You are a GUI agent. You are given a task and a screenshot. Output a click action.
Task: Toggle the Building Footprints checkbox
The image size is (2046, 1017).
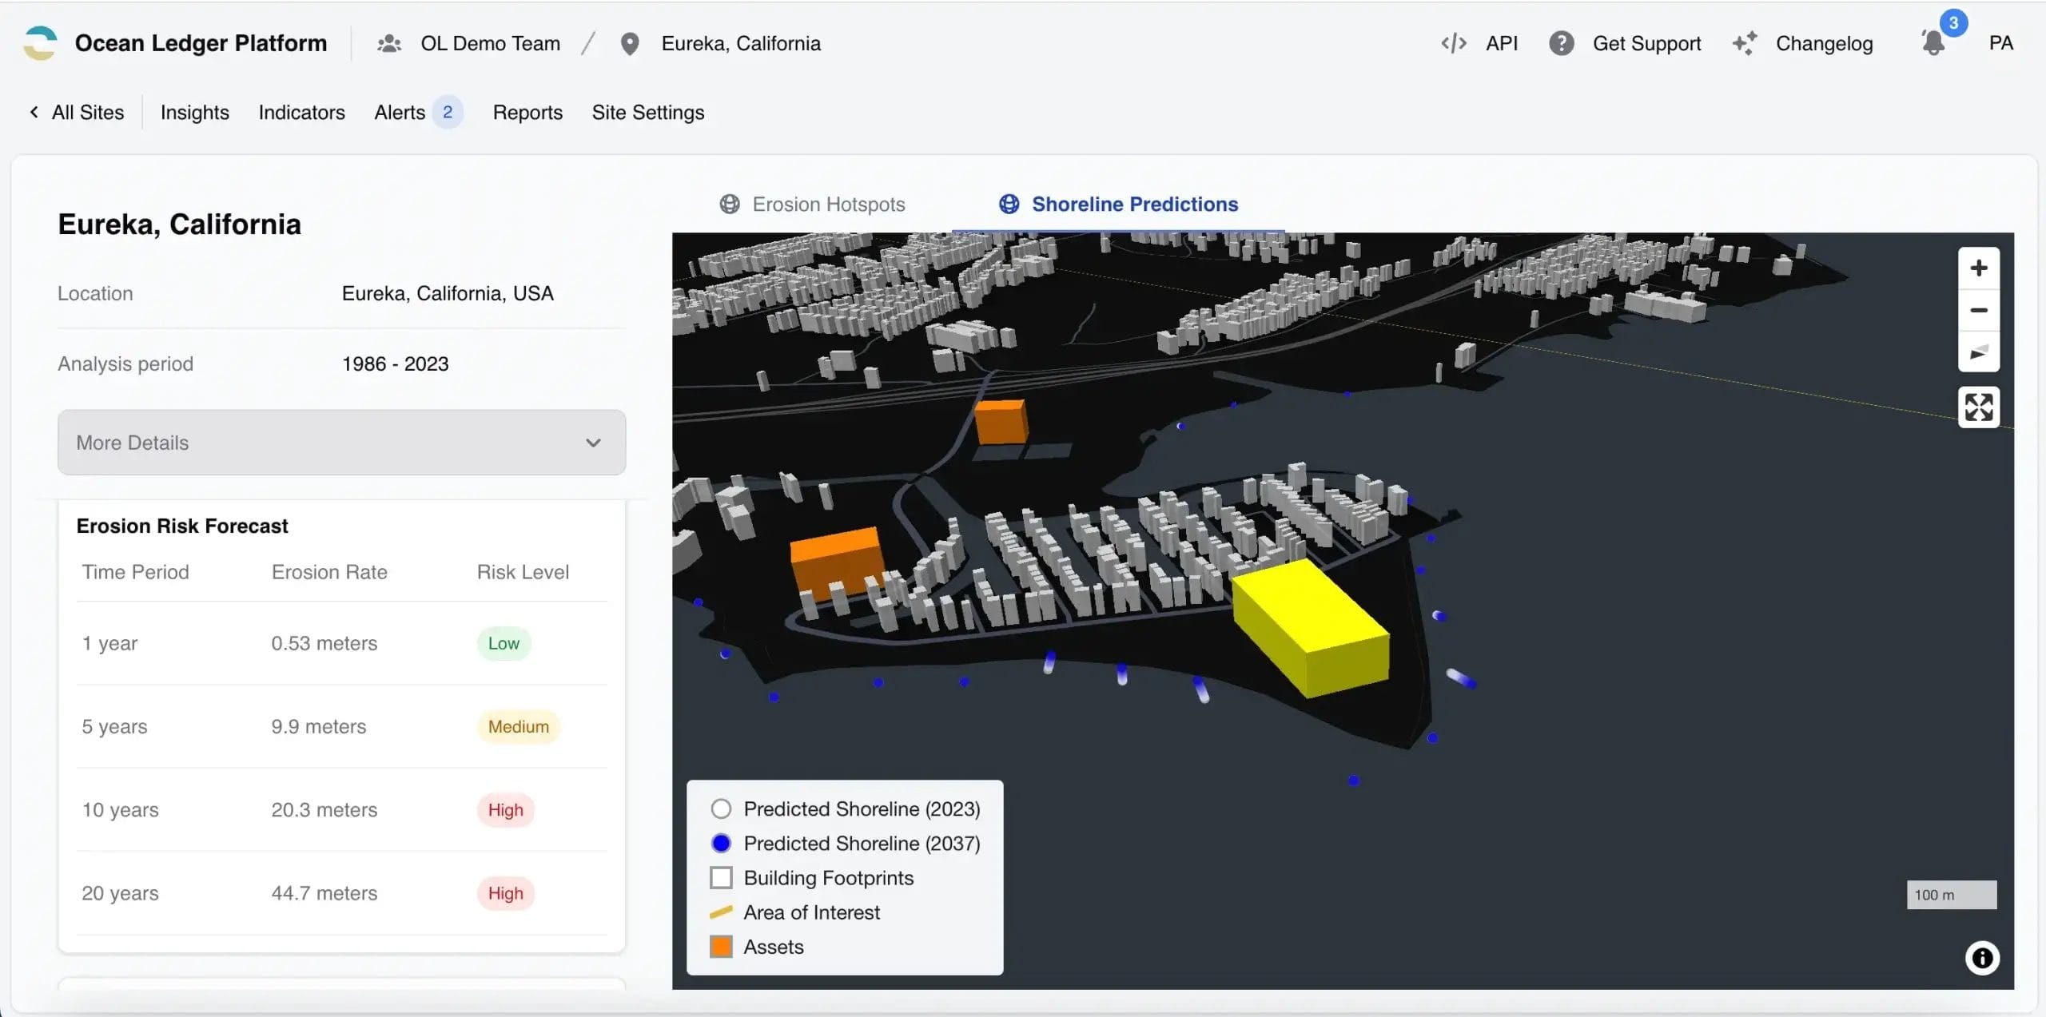721,877
